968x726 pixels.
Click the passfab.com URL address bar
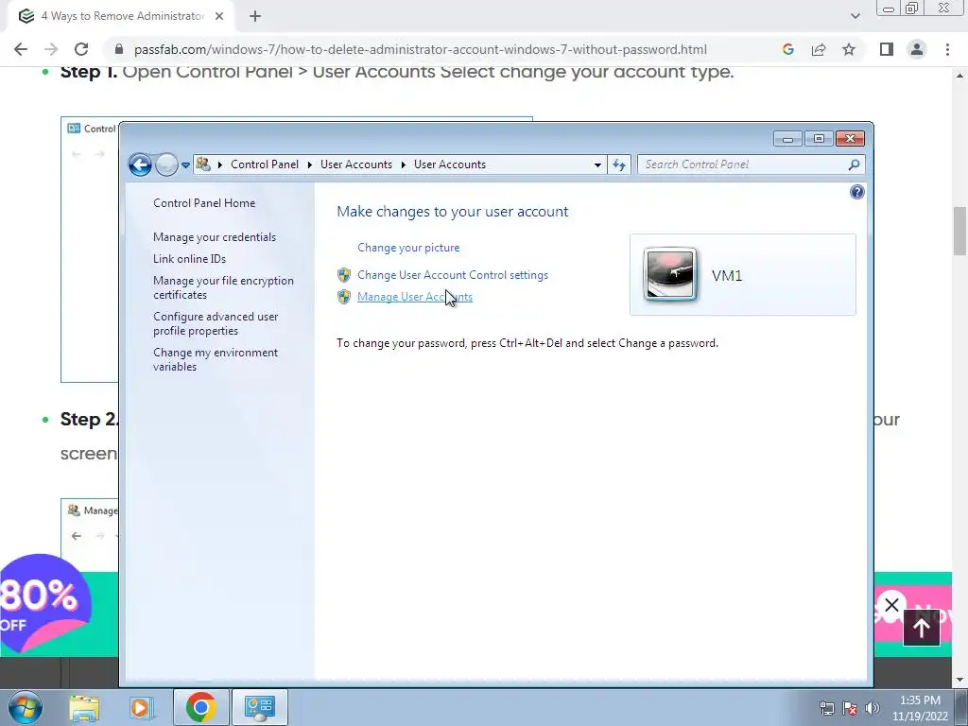[x=421, y=49]
